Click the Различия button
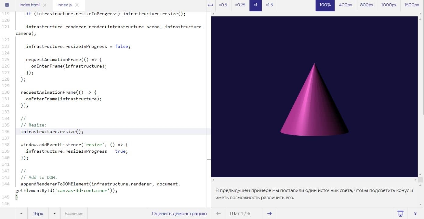This screenshot has width=424, height=219. pos(74,214)
